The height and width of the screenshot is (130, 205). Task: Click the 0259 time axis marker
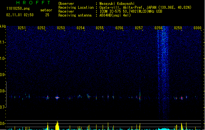(178, 28)
